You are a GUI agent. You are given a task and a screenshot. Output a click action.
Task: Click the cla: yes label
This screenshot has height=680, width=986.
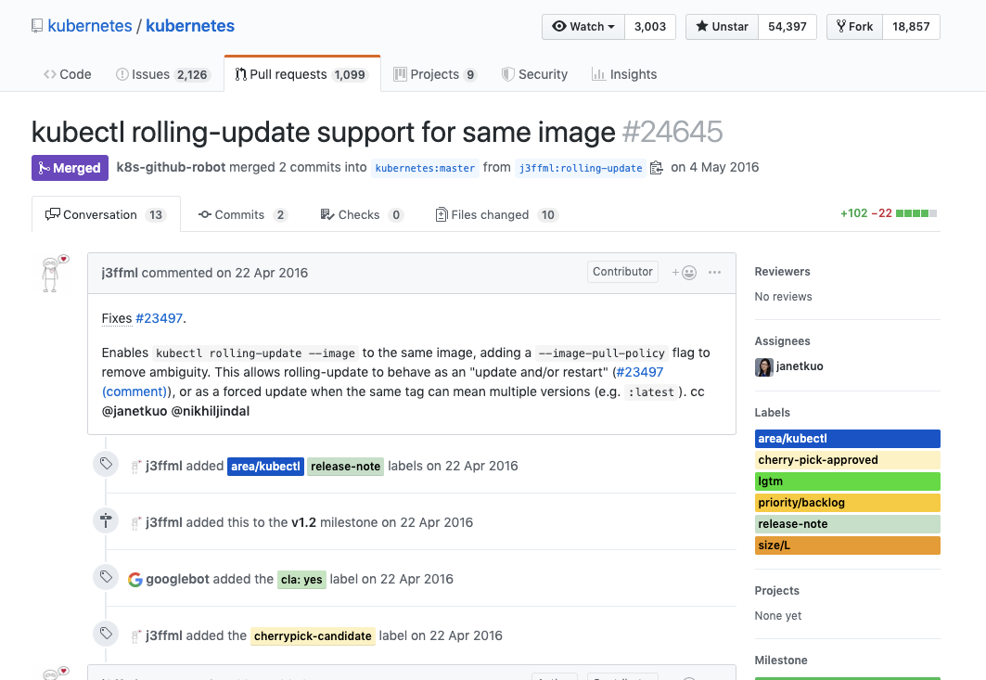pos(301,580)
